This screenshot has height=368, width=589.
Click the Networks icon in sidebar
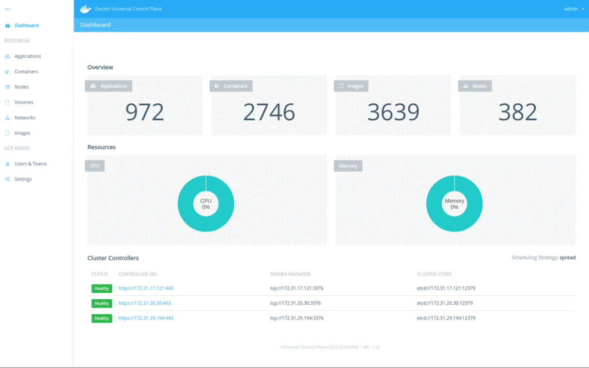[7, 118]
